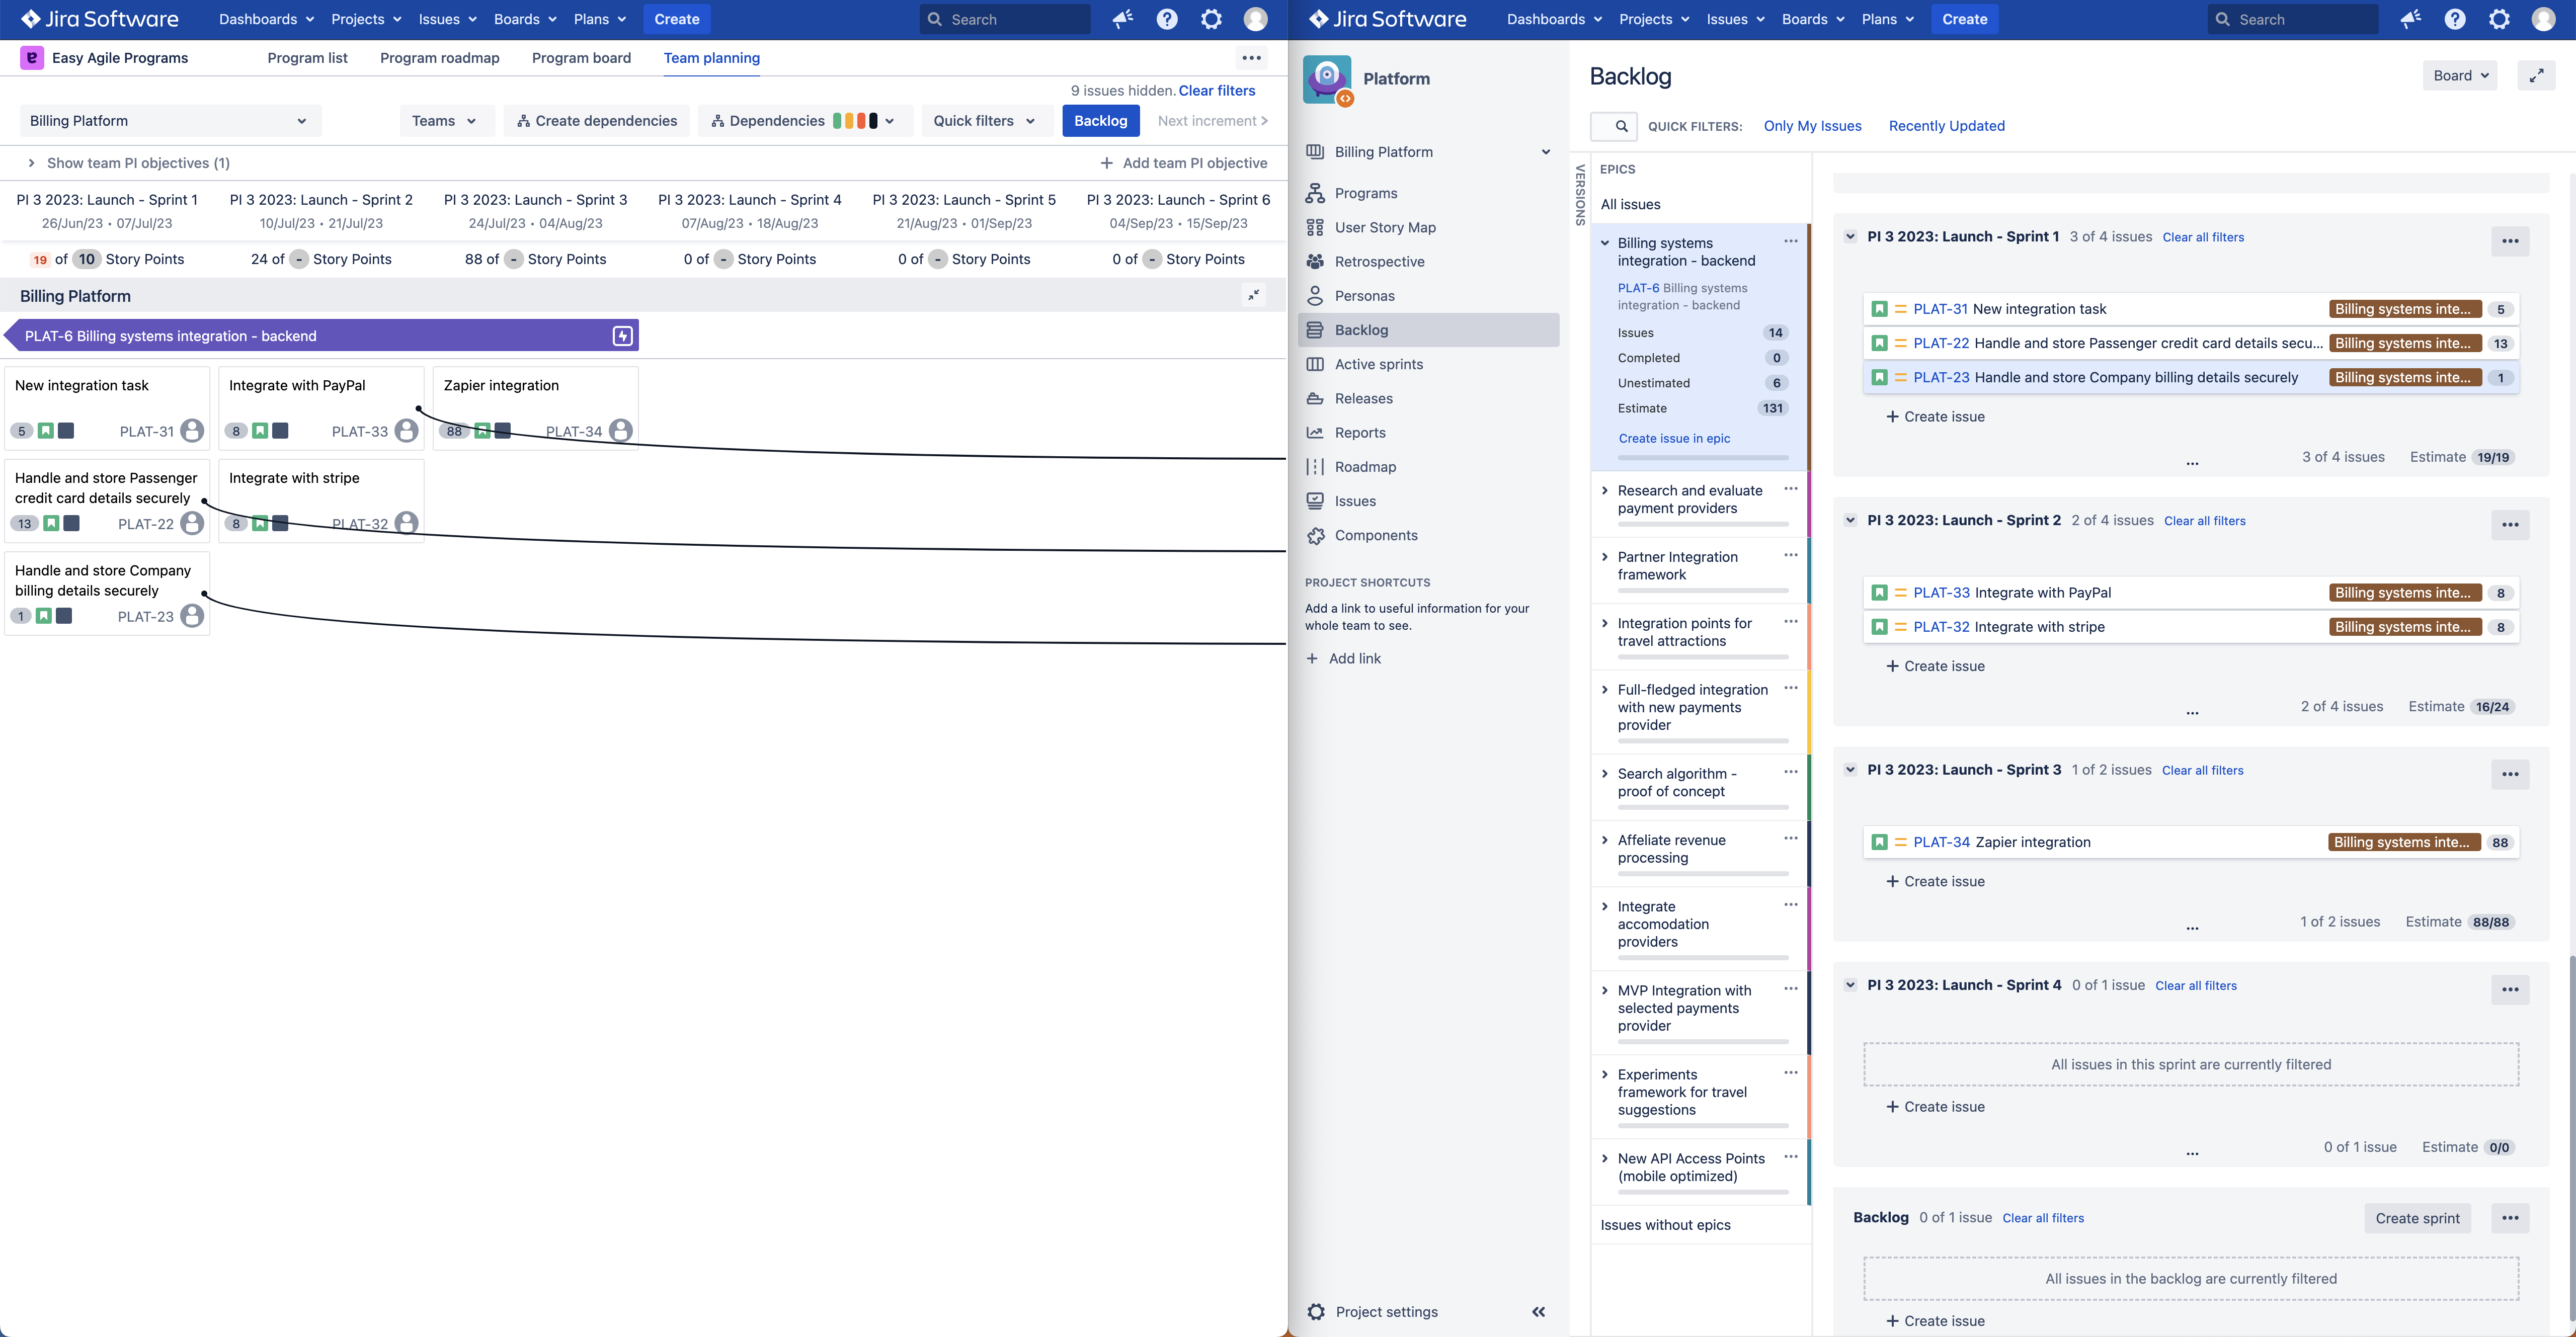Open Dashboards menu in left window
The image size is (2576, 1337).
[x=266, y=19]
